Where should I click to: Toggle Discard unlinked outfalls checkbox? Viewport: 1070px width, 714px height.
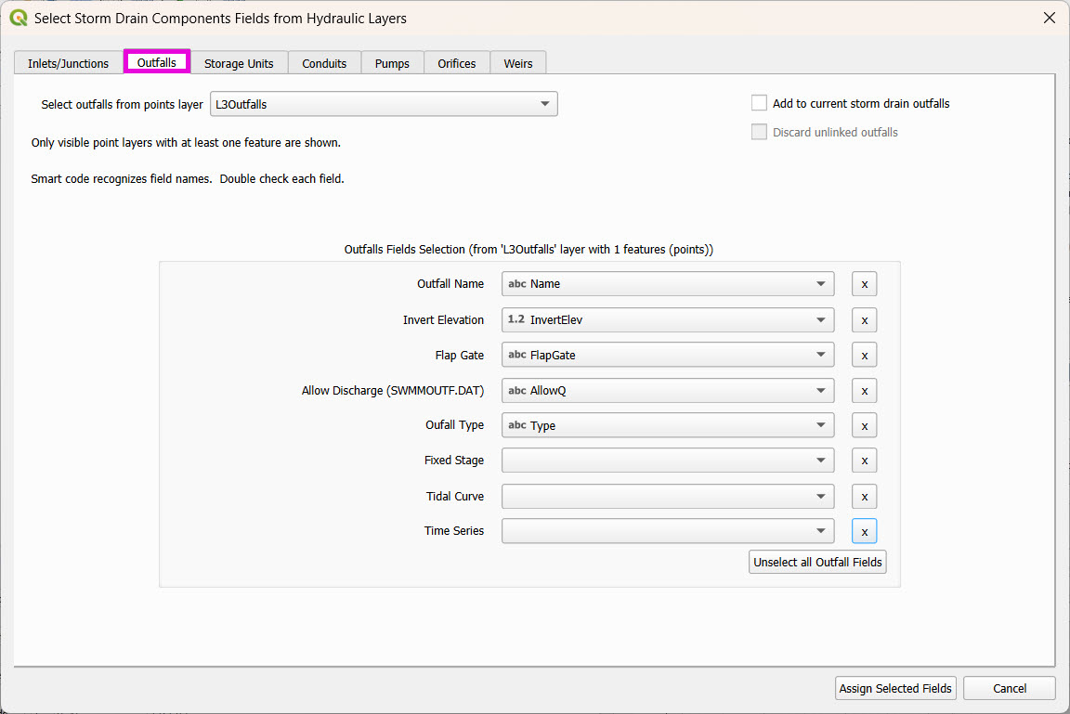point(760,132)
